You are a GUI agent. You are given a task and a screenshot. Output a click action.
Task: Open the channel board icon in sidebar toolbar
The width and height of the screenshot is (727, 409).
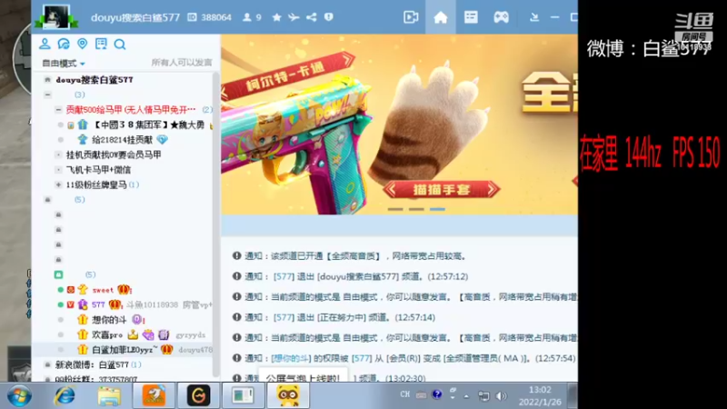coord(101,44)
